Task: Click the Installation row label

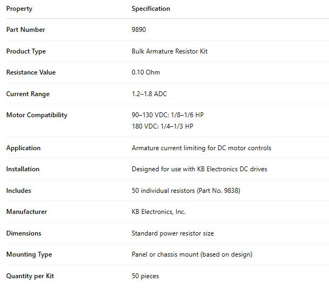Action: tap(23, 169)
